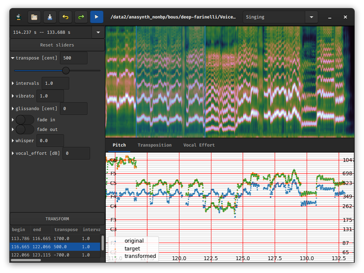Image resolution: width=364 pixels, height=273 pixels.
Task: Click the Reset sliders button
Action: point(57,45)
